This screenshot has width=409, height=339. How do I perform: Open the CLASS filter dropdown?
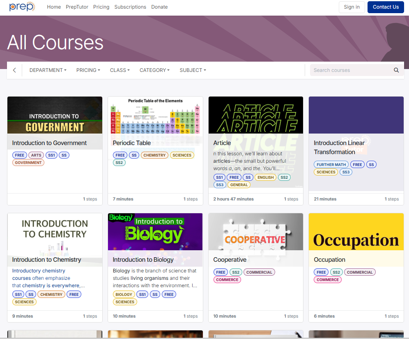120,70
